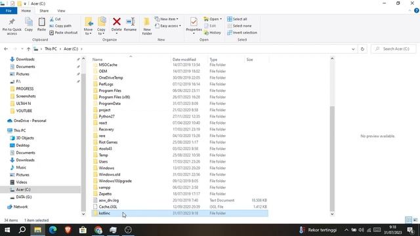Screen dimensions: 420x236
Task: Click the History button
Action: (x=213, y=33)
